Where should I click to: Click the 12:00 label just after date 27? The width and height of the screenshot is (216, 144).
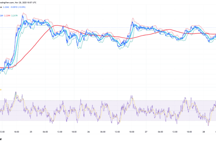click(175, 132)
